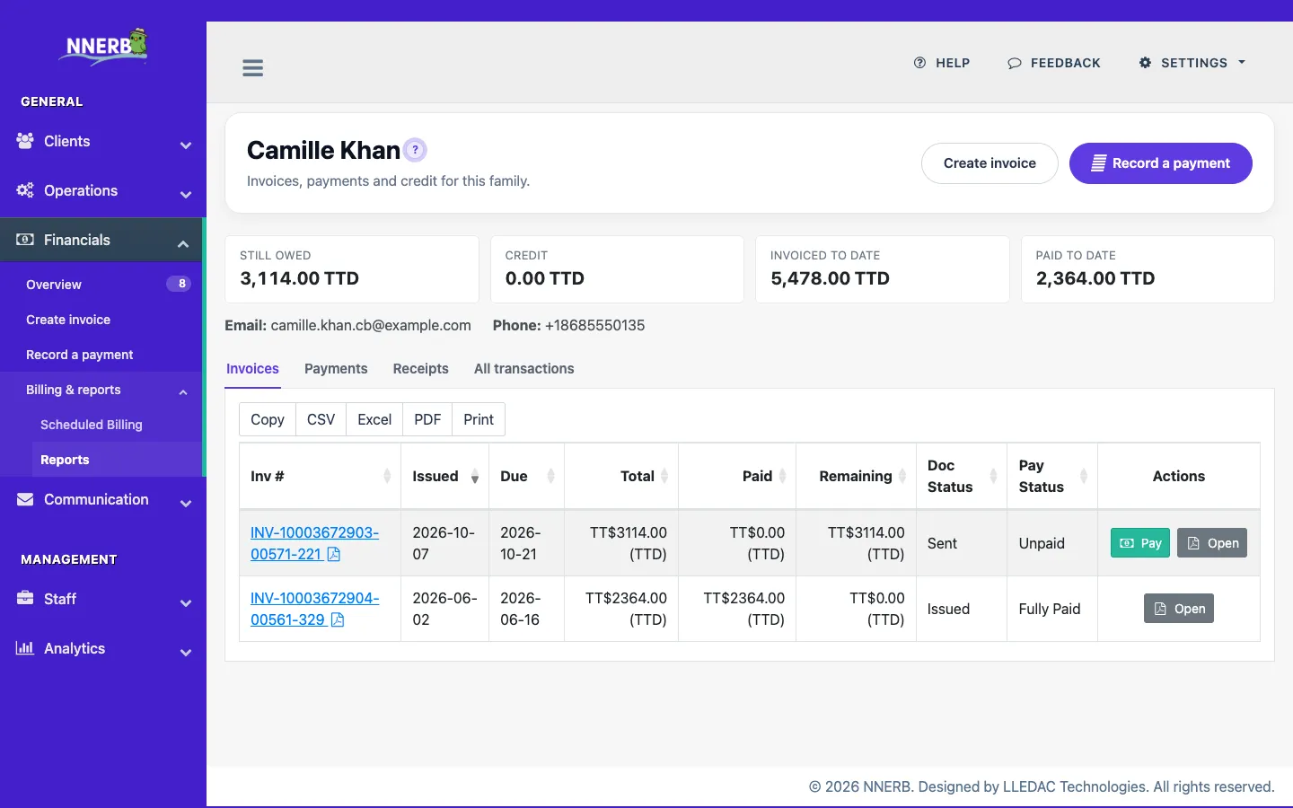Click the green Pay button for unpaid invoice
Screen dimensions: 1293x808
(1140, 543)
